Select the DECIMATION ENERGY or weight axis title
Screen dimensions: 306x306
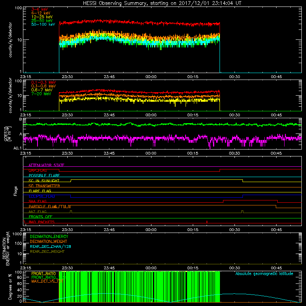(6, 248)
